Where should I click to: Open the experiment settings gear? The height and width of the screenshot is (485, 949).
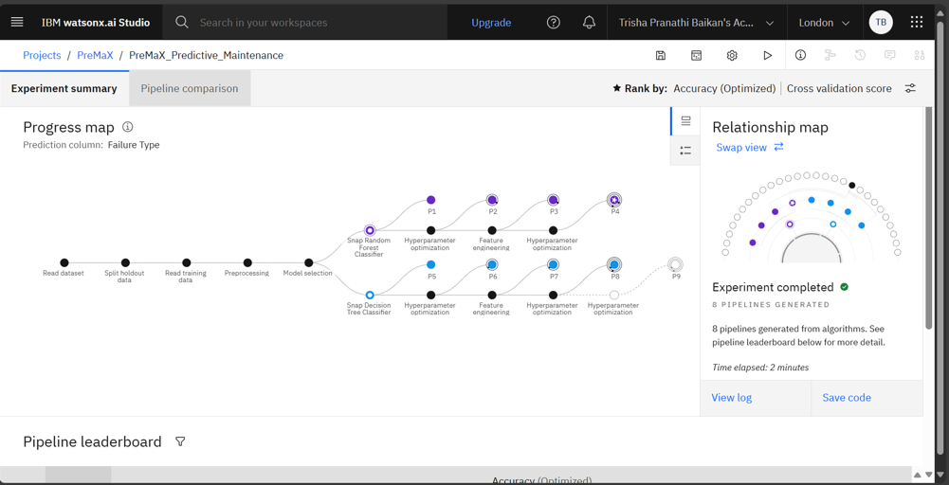[732, 56]
